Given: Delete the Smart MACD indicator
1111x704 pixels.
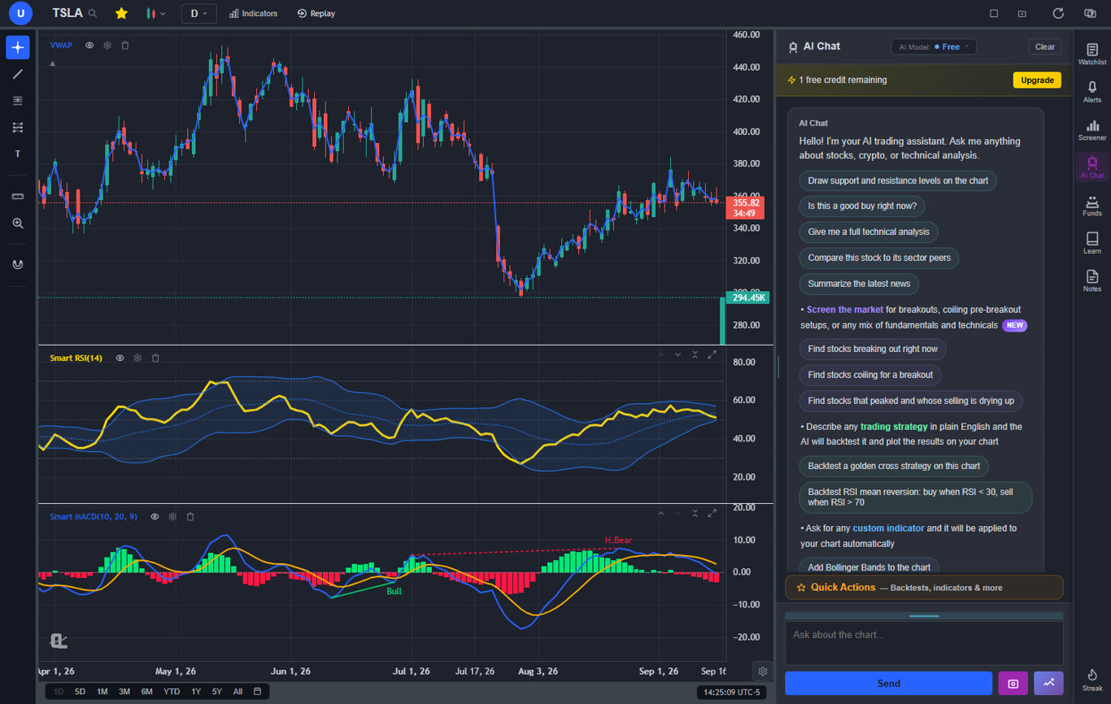Looking at the screenshot, I should click(190, 516).
